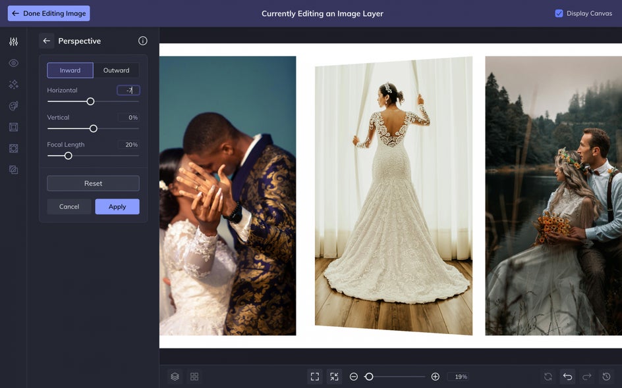
Task: Open the layers icon in the bottom toolbar
Action: [175, 377]
